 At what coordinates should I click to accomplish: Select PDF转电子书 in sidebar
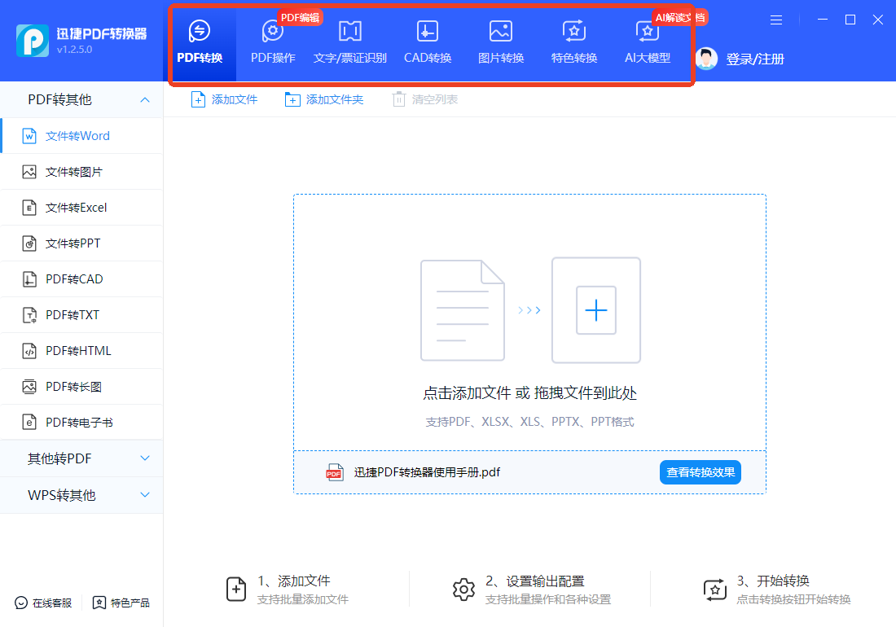[x=81, y=423]
